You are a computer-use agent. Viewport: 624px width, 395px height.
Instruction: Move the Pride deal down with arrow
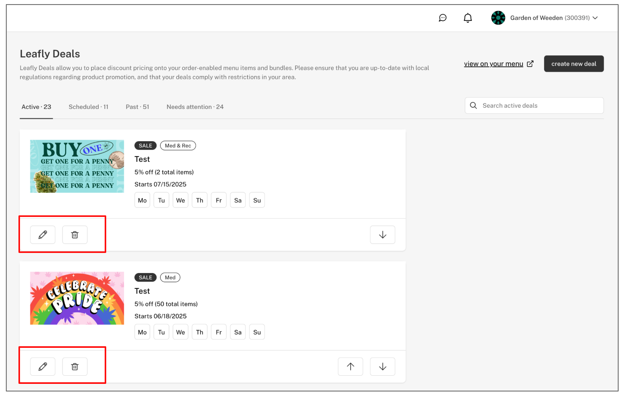tap(382, 366)
